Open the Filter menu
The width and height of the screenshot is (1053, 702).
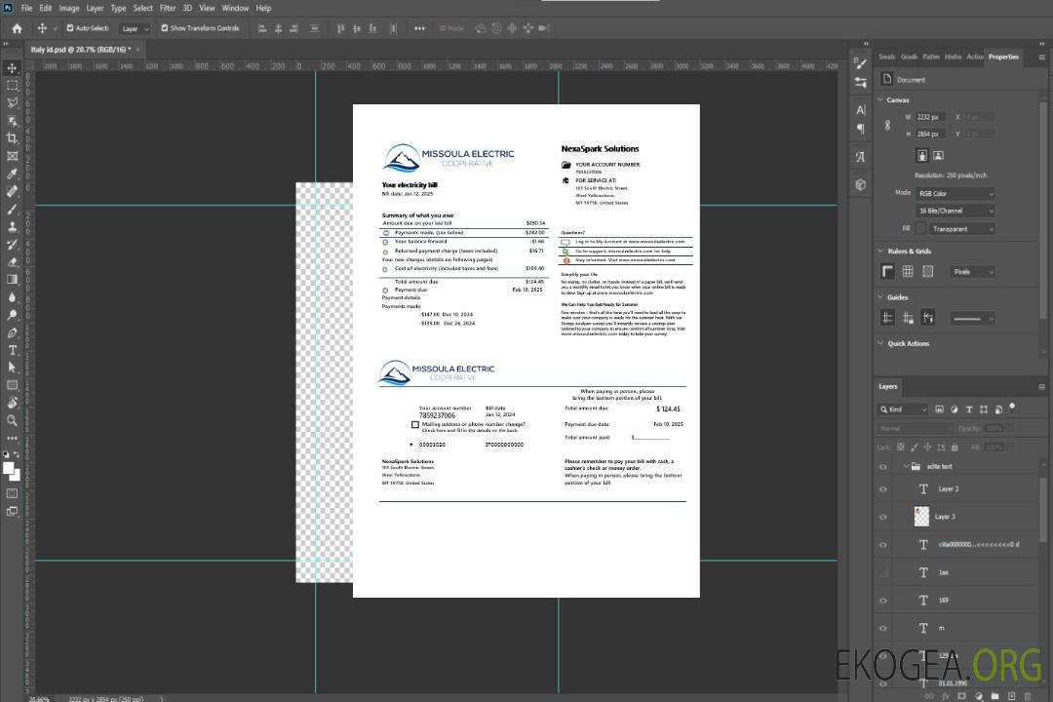tap(168, 8)
